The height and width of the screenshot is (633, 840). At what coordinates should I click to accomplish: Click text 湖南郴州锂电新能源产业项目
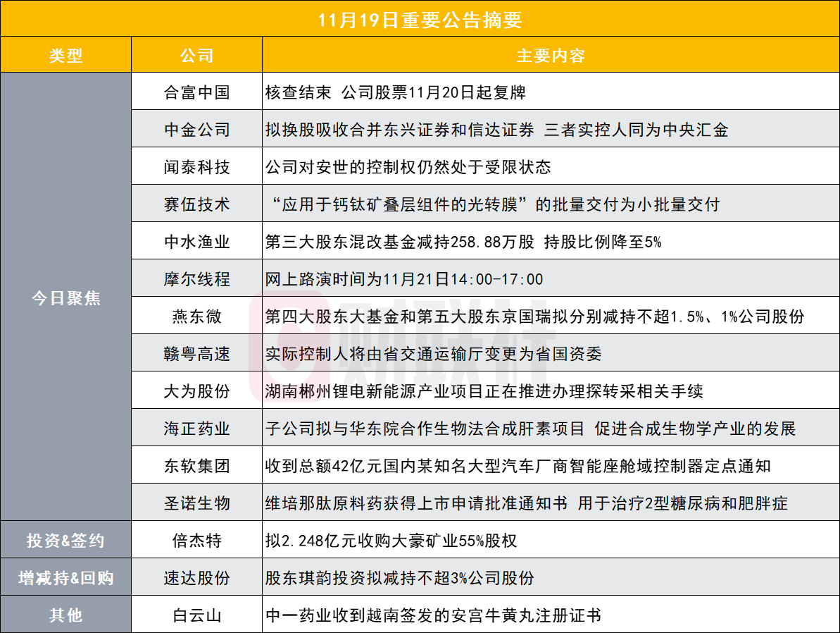coord(366,391)
